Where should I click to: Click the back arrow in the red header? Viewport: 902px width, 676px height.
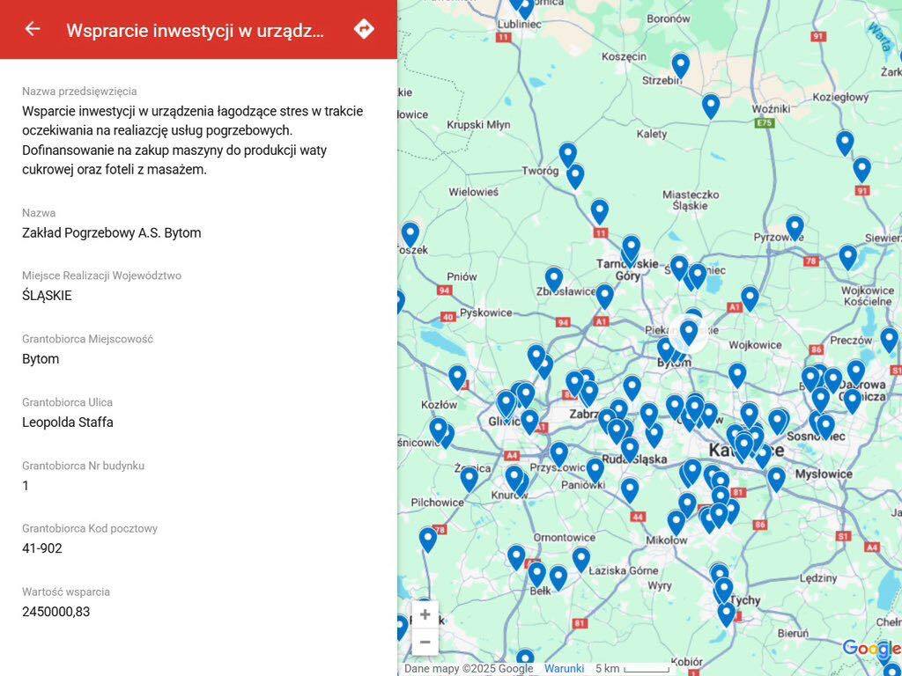point(33,29)
